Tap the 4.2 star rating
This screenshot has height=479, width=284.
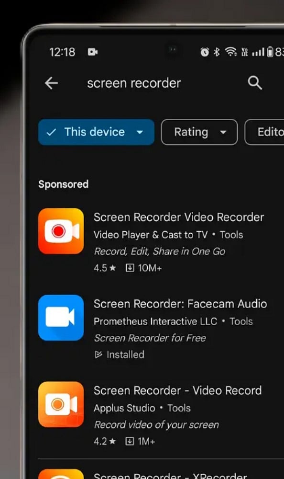105,442
